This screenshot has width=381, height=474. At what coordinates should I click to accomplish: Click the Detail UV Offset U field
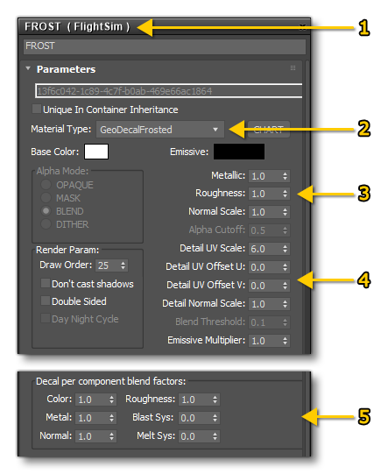point(265,267)
